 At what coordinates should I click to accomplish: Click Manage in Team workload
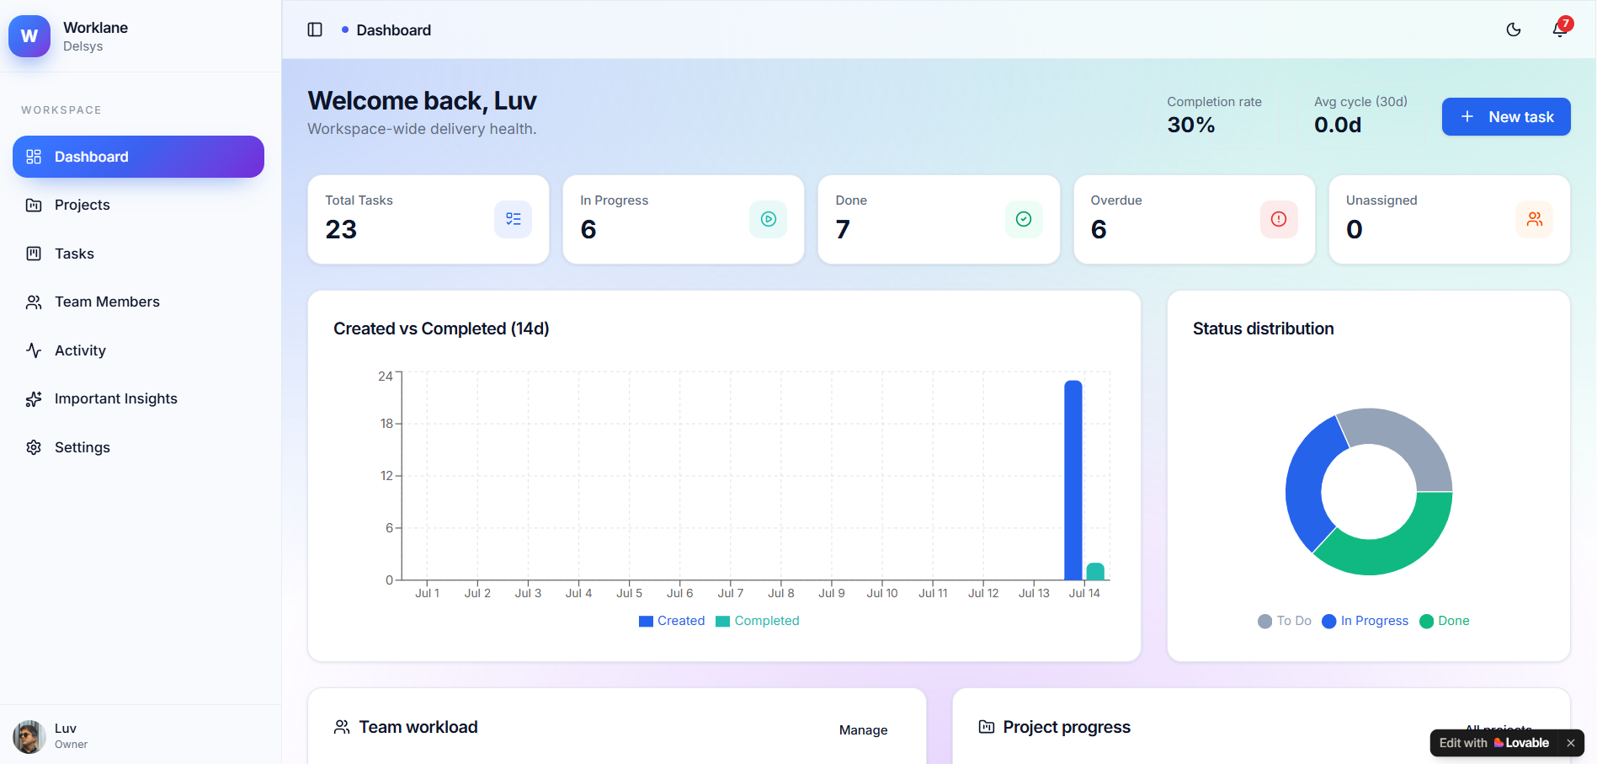tap(863, 729)
